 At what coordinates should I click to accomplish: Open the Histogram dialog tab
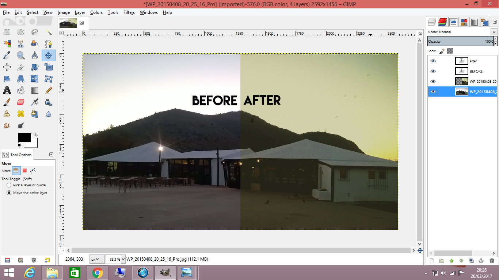[x=453, y=22]
